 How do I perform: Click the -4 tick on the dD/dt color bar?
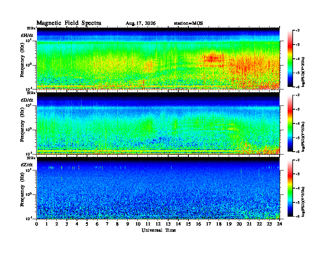pyautogui.click(x=298, y=123)
